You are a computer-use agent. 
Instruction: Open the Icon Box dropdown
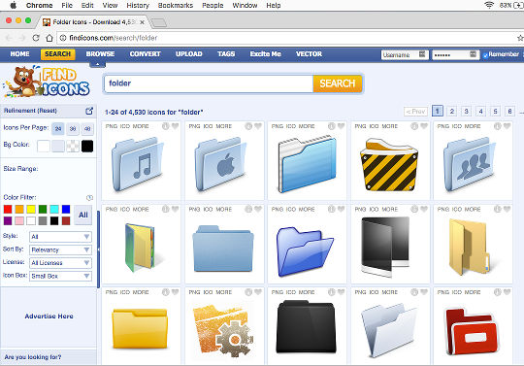click(x=60, y=276)
